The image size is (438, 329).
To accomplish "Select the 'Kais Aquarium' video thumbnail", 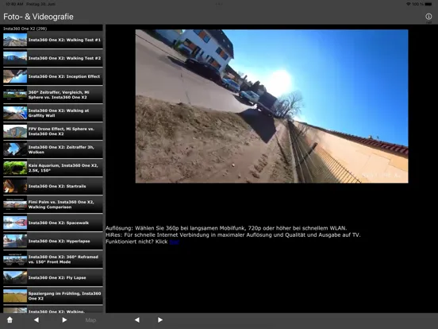I will coord(15,168).
